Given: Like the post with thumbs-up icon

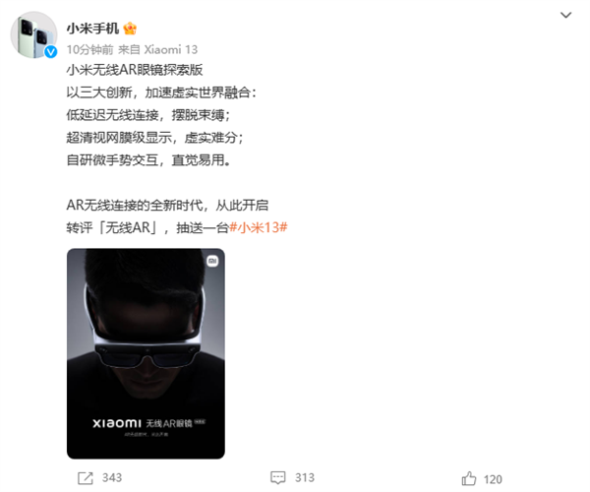Looking at the screenshot, I should click(x=469, y=479).
